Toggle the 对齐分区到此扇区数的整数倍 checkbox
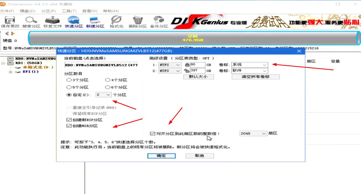The height and width of the screenshot is (194, 361). pyautogui.click(x=152, y=134)
